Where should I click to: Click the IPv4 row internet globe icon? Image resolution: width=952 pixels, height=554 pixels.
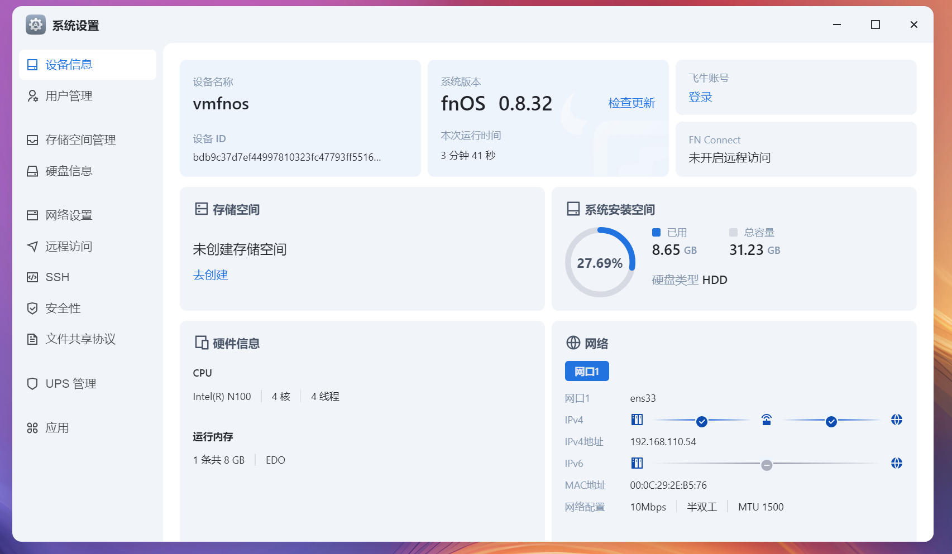tap(897, 420)
